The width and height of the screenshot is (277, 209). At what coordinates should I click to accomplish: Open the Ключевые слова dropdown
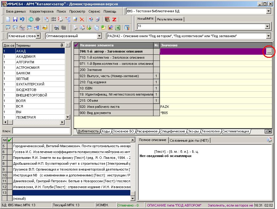pos(38,36)
